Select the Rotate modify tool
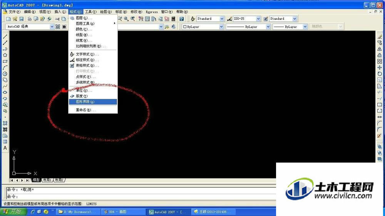Viewport: 385px width, 216px height. click(x=380, y=73)
